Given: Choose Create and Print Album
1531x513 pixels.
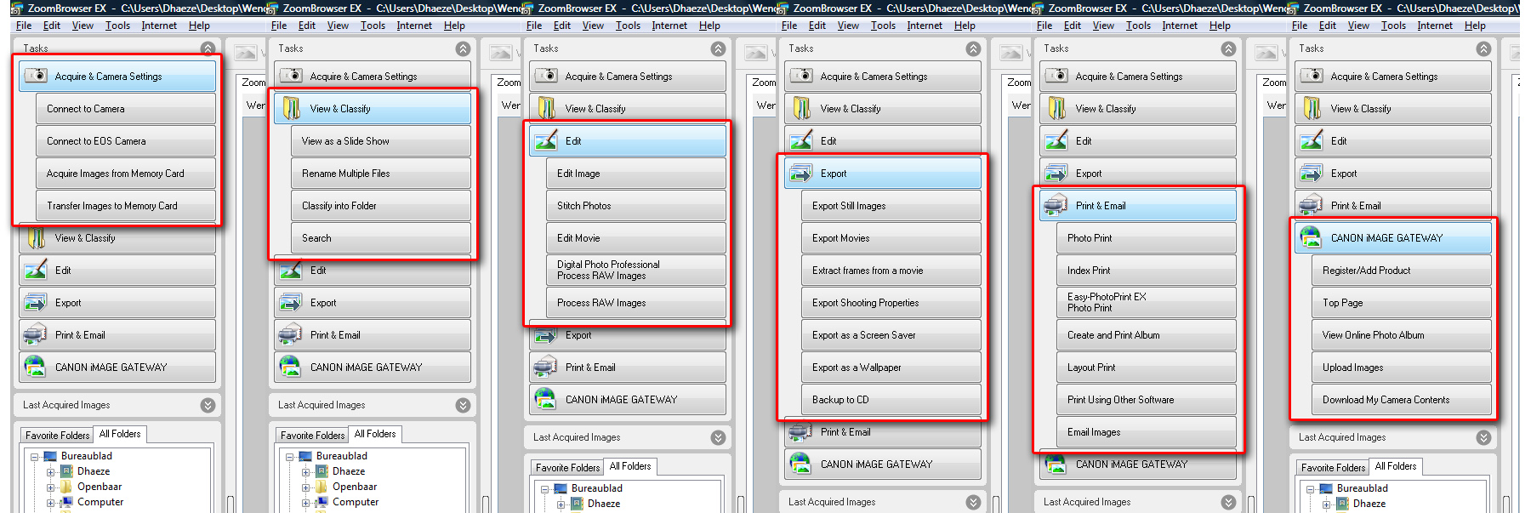Looking at the screenshot, I should tap(1147, 335).
